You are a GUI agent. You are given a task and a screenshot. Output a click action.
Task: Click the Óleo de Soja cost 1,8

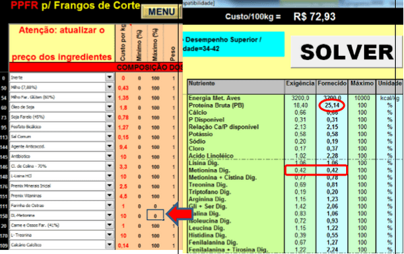pos(123,108)
